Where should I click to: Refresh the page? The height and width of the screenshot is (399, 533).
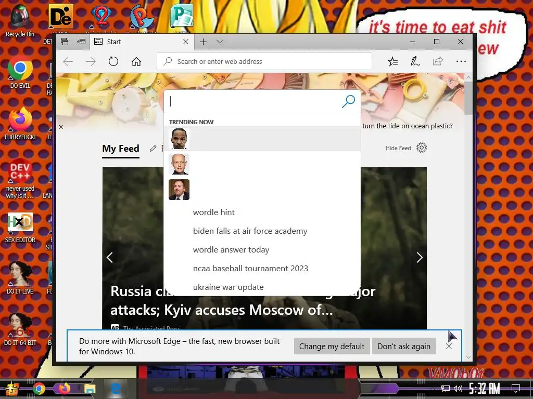coord(113,61)
